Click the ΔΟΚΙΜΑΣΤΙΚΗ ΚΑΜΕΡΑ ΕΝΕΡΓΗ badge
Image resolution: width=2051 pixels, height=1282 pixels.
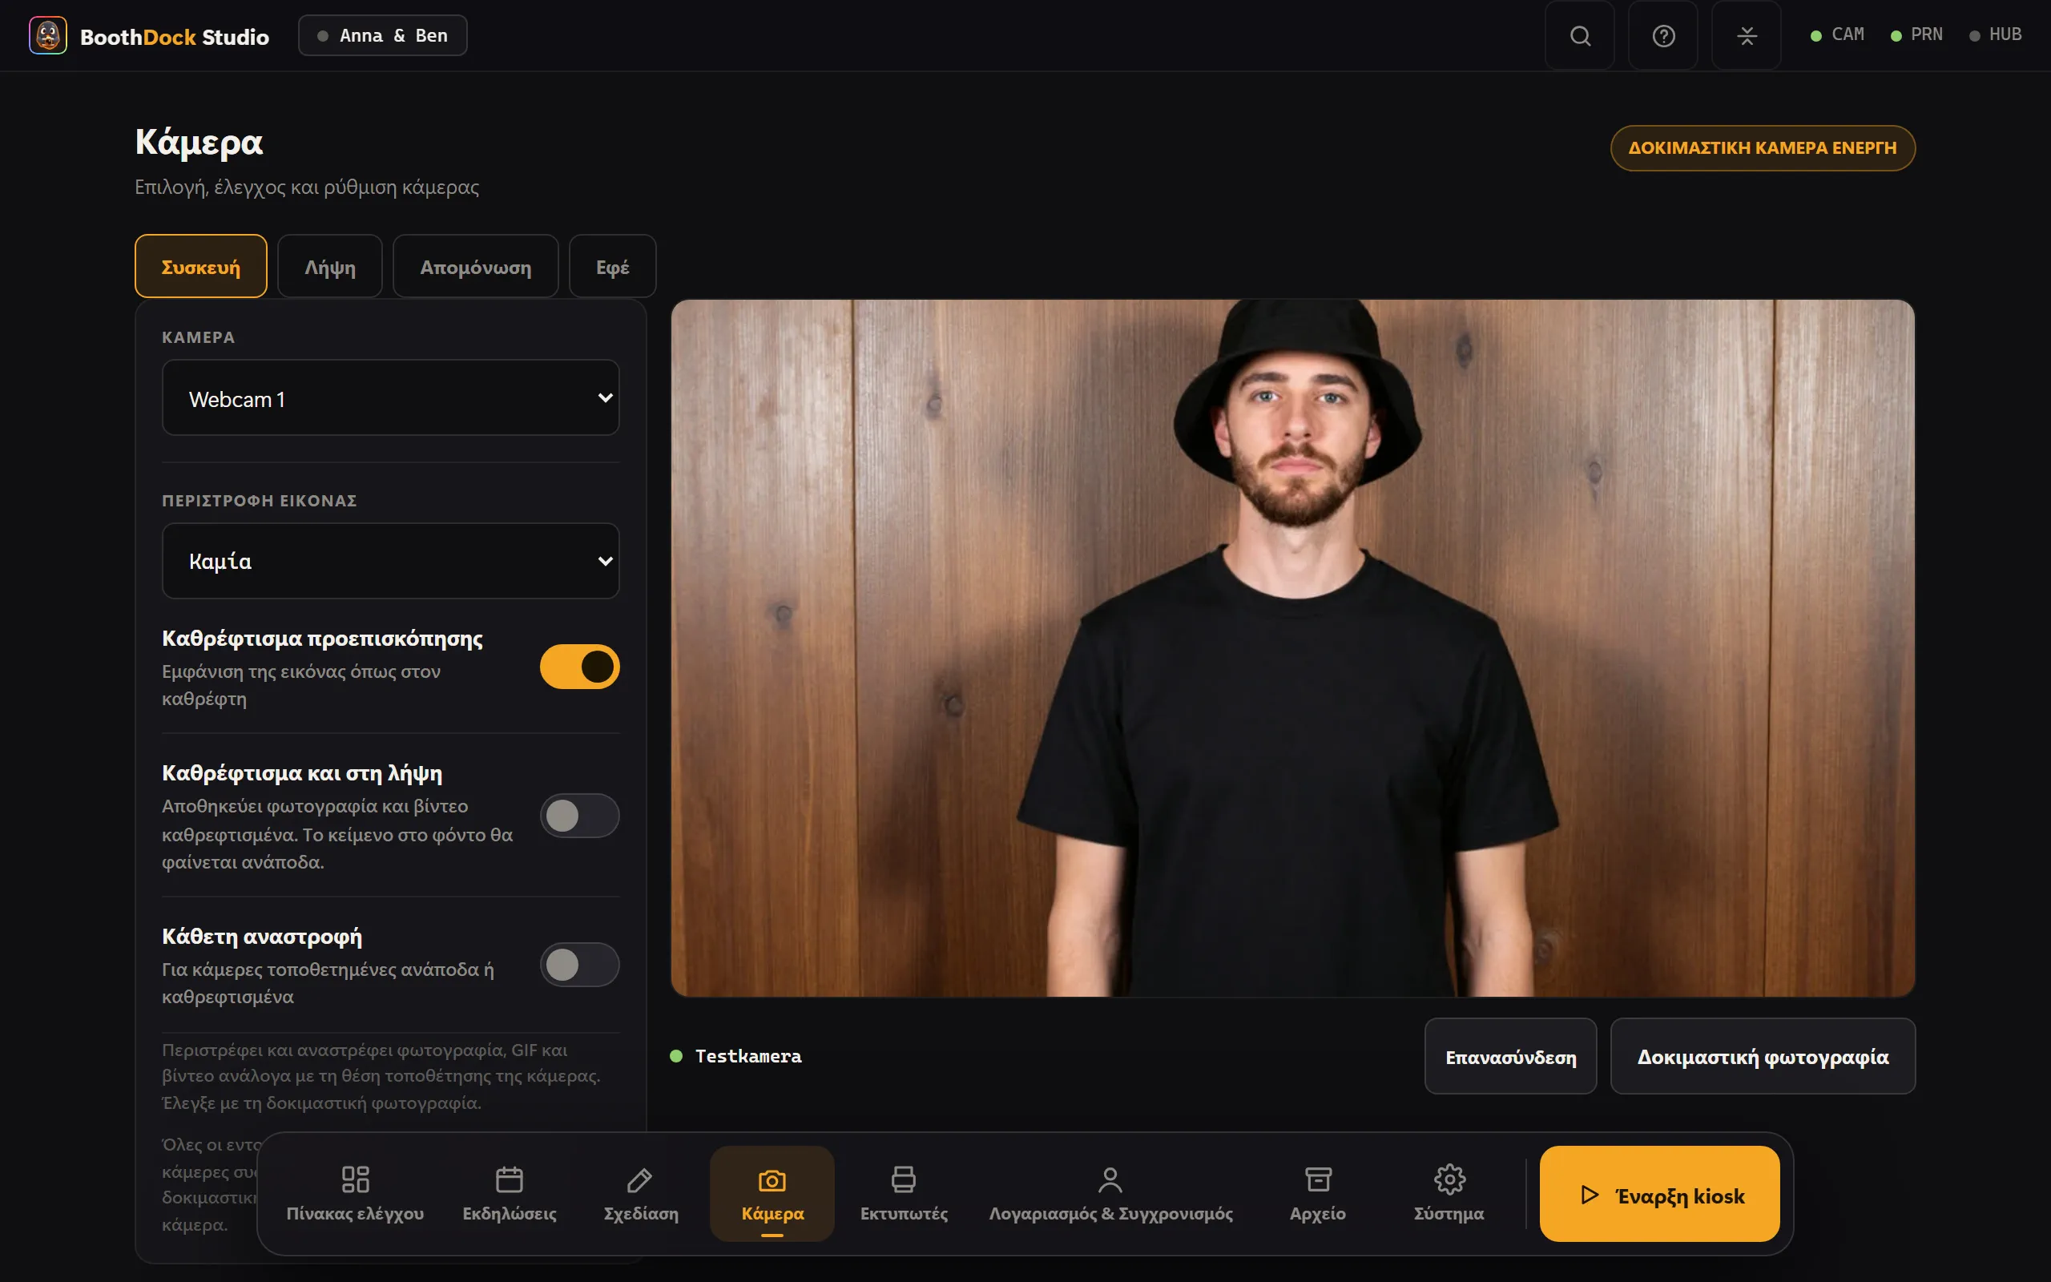click(1763, 147)
